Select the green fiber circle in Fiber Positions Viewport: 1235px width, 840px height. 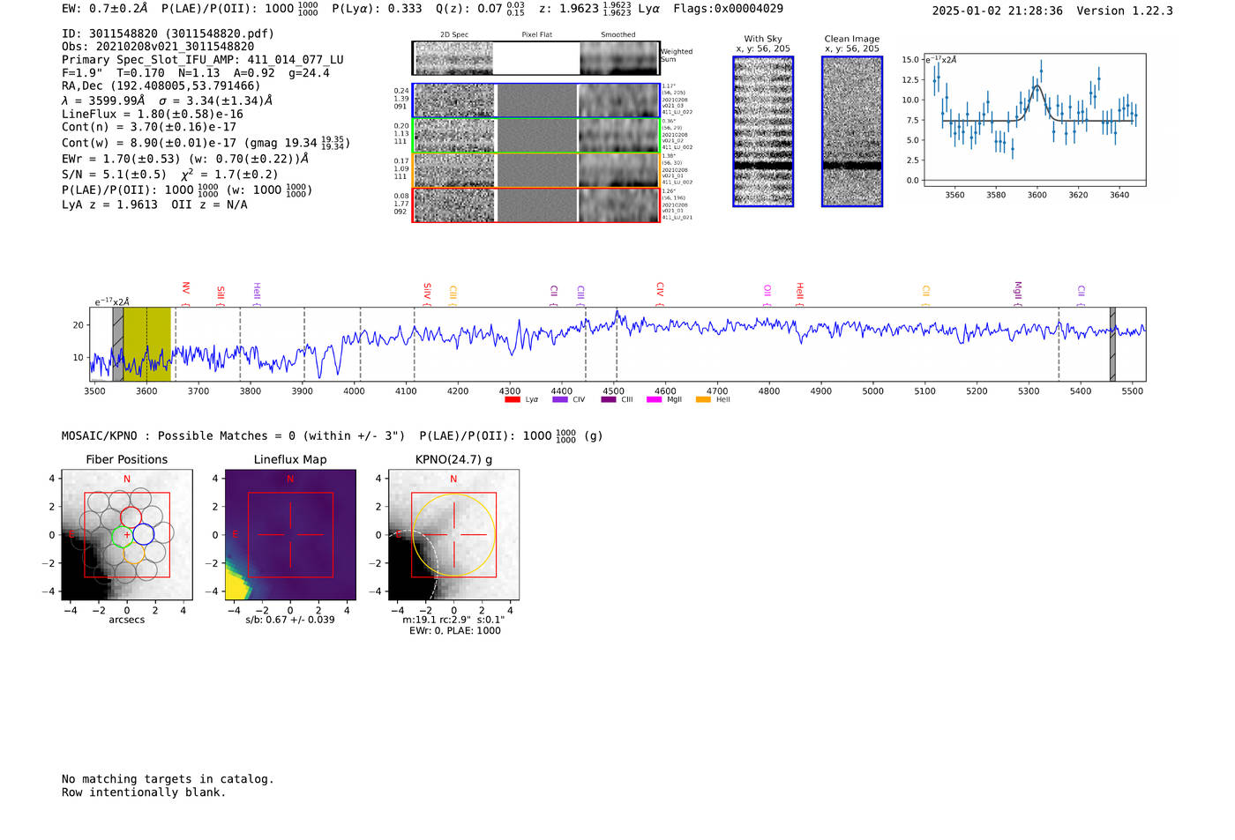pos(123,536)
